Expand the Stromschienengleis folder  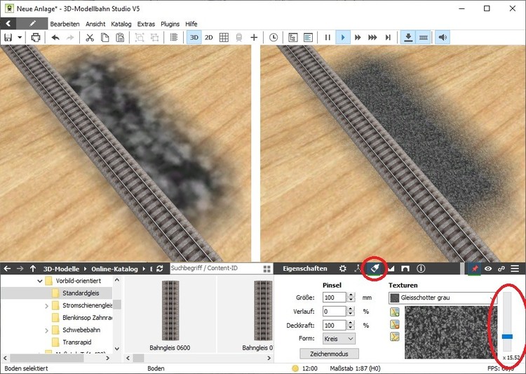click(46, 306)
